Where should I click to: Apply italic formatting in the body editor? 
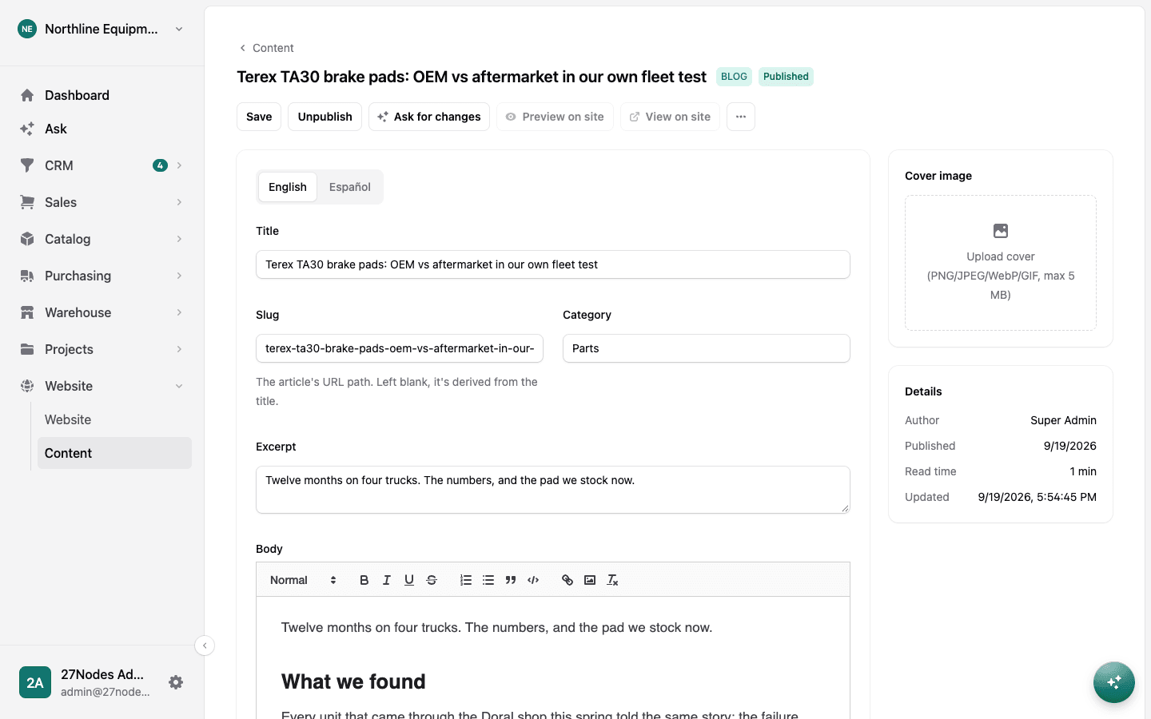click(387, 580)
